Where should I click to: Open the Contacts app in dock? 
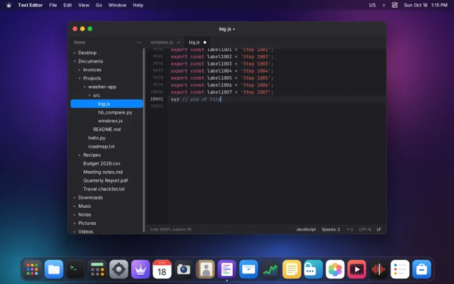click(x=206, y=269)
